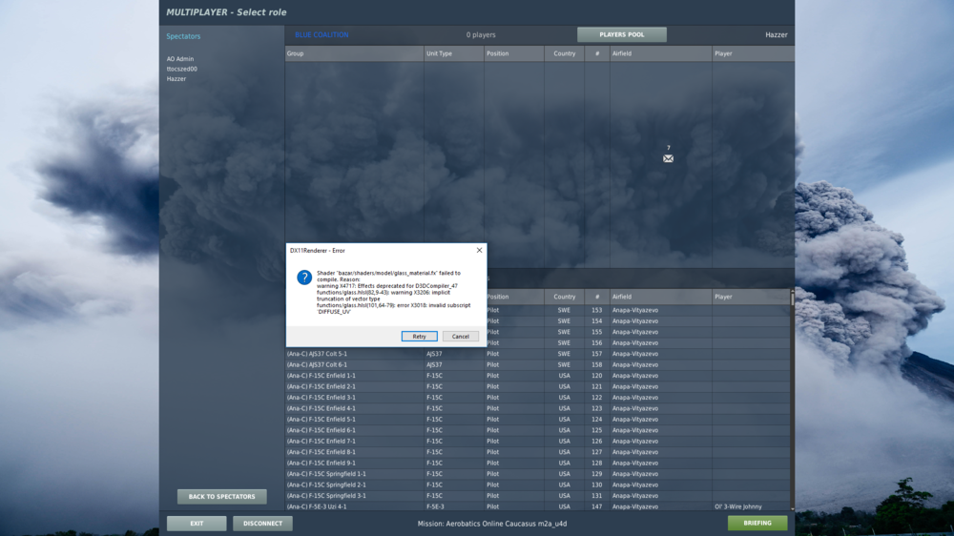This screenshot has width=954, height=536.
Task: Click the question mark icon in error dialog
Action: [304, 278]
